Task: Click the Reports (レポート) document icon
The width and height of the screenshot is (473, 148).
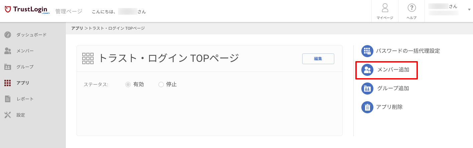Action: [8, 99]
